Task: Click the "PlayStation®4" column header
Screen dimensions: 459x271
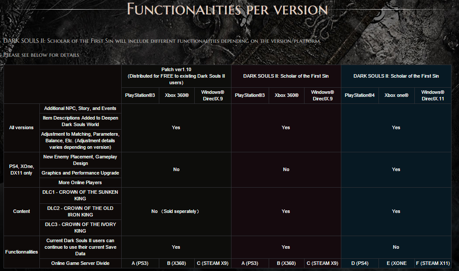Action: (360, 95)
